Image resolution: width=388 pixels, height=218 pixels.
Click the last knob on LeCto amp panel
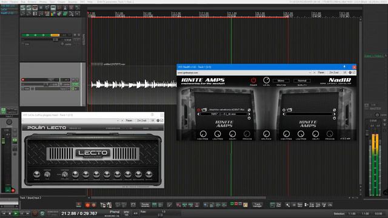(149, 174)
